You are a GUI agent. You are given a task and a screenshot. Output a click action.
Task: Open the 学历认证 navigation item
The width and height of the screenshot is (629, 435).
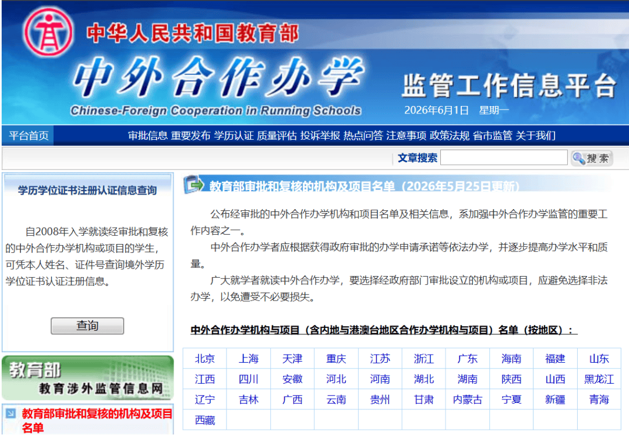(x=234, y=136)
